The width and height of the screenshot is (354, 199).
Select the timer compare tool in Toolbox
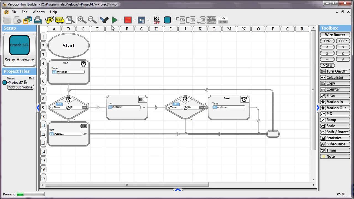coord(327,65)
